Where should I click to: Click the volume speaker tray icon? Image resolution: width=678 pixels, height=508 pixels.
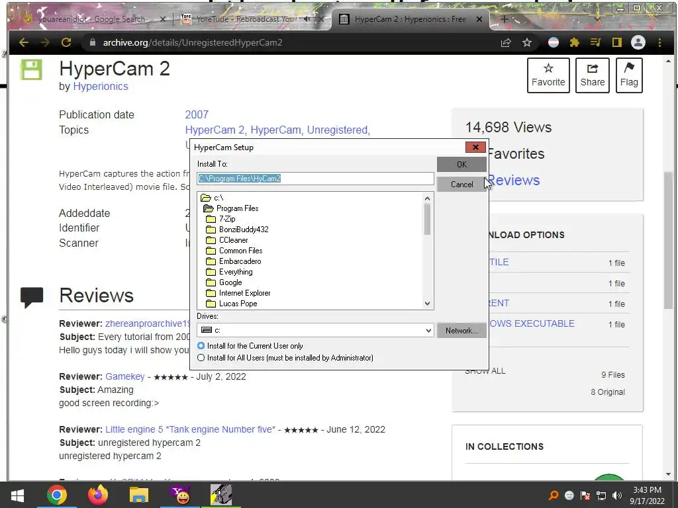(x=617, y=495)
